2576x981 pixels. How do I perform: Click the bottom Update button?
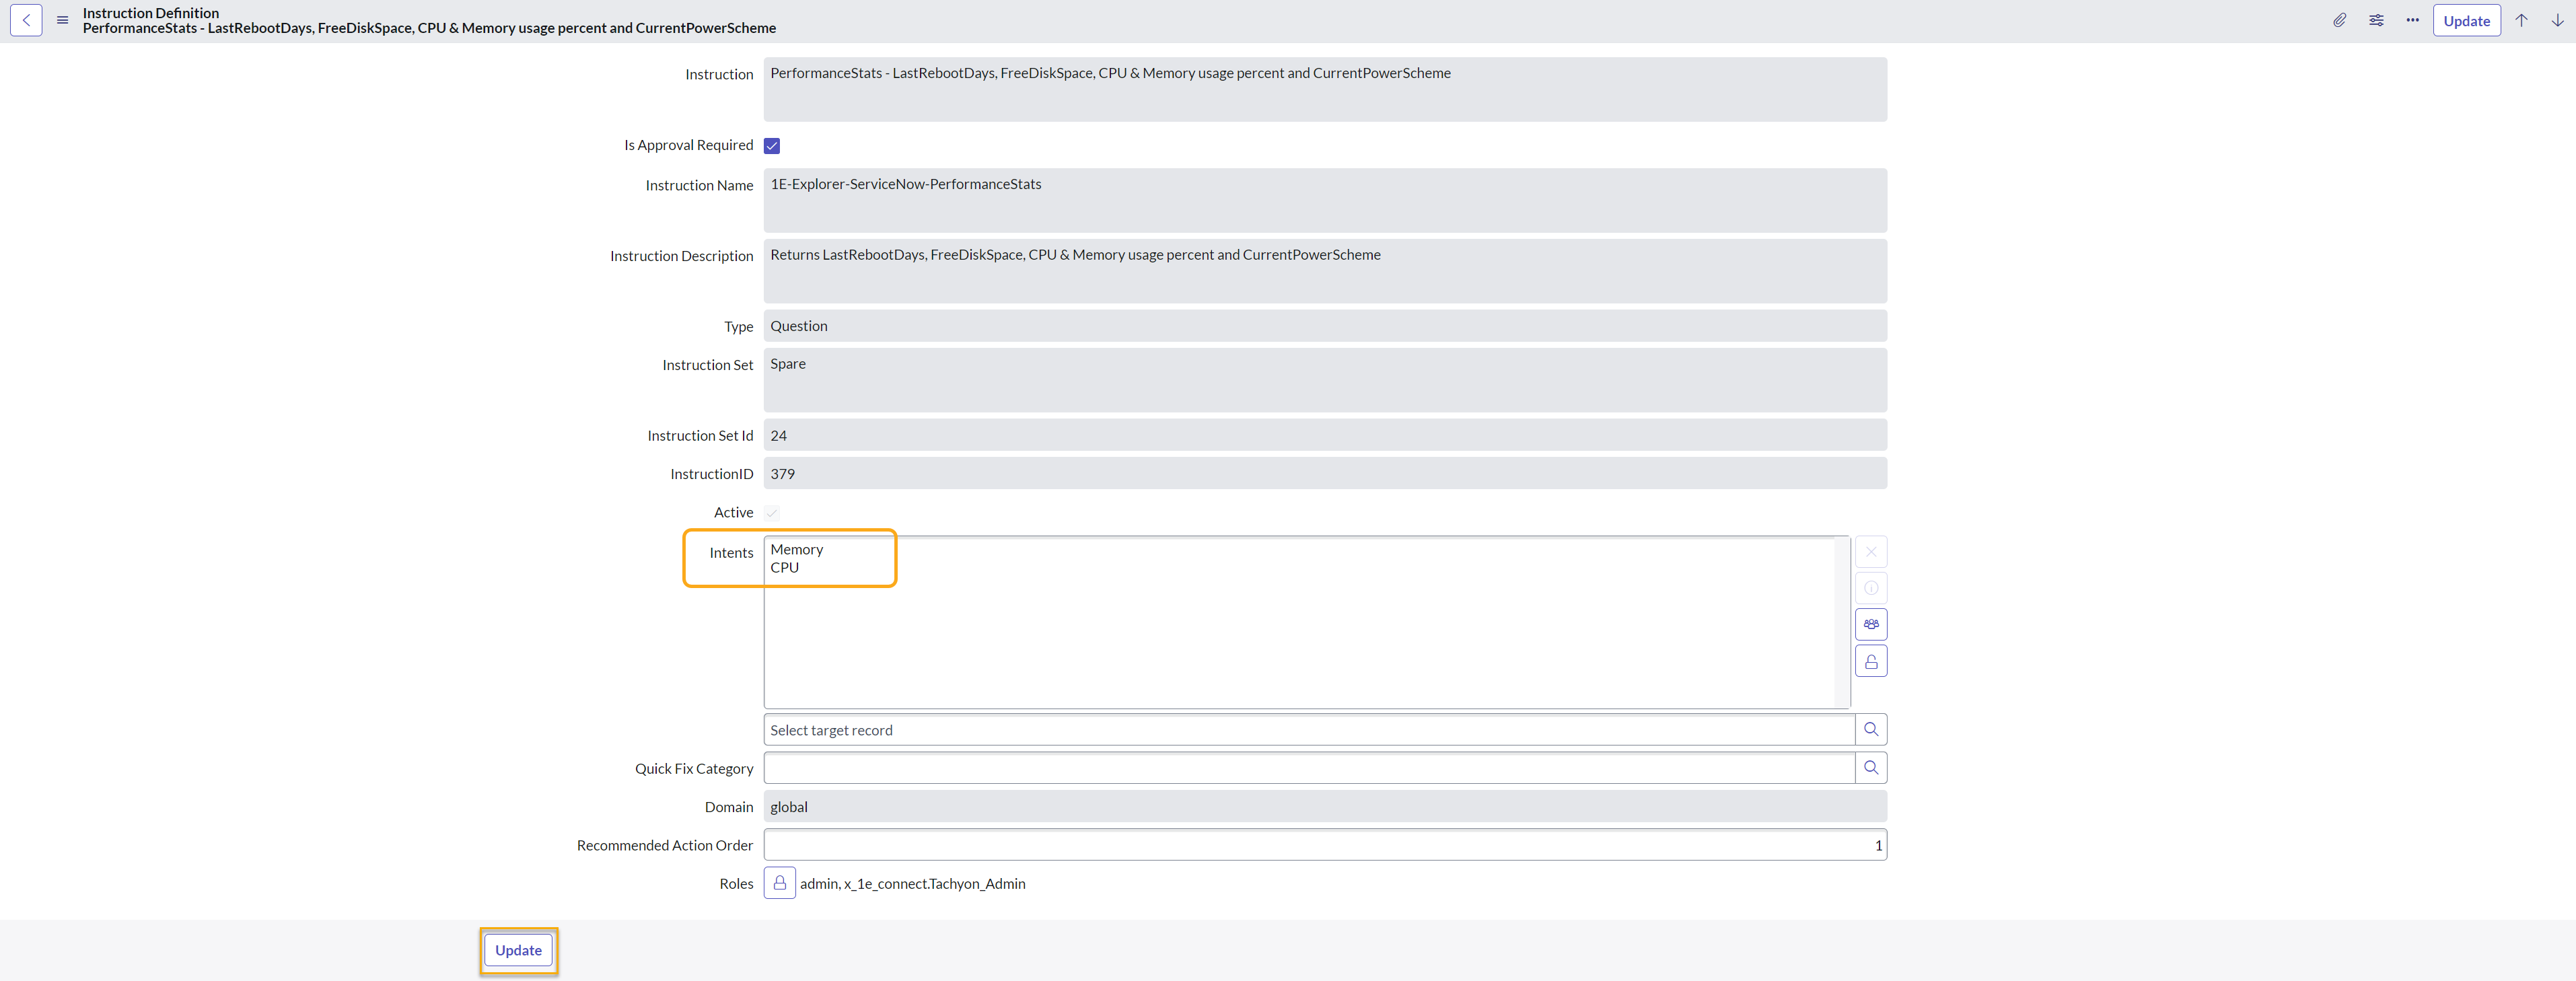[x=518, y=950]
